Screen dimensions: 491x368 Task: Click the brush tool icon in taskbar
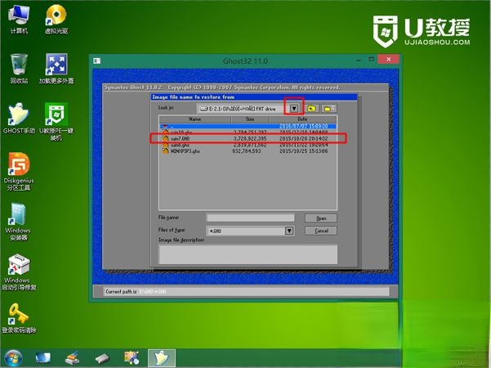(x=73, y=358)
